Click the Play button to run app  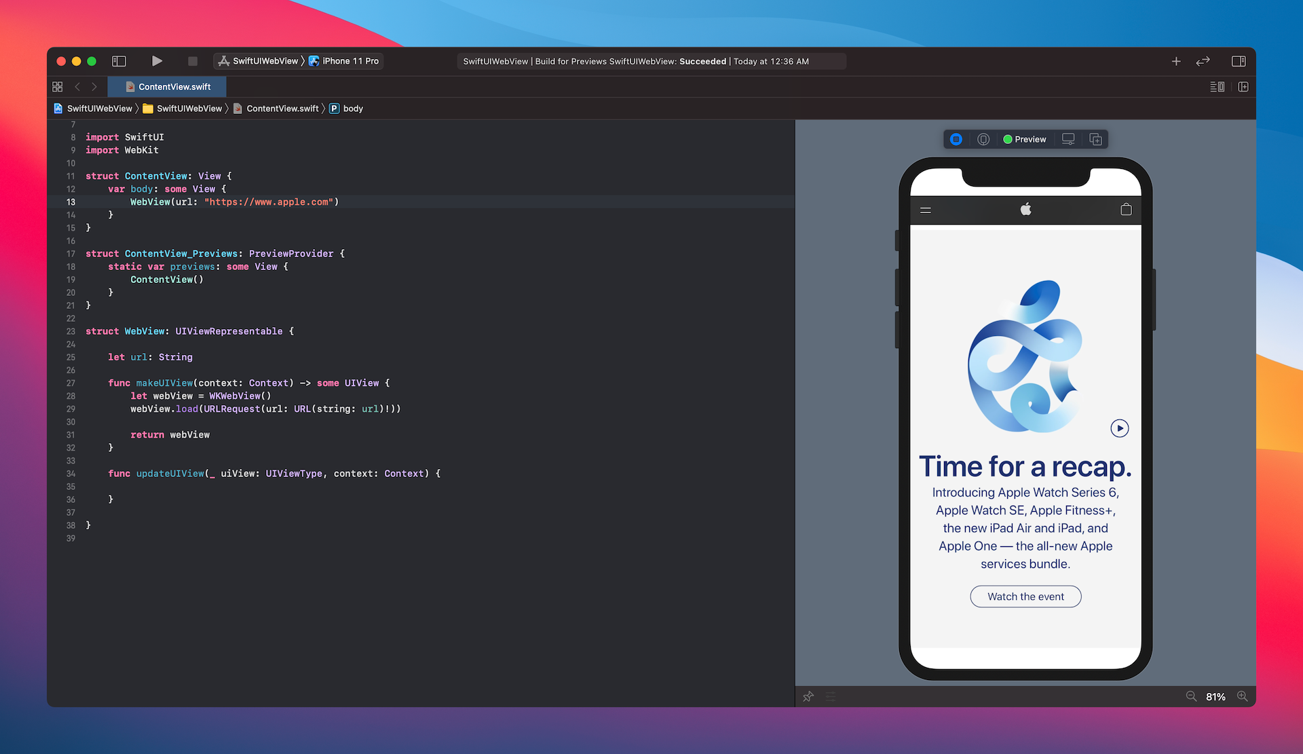pos(155,60)
